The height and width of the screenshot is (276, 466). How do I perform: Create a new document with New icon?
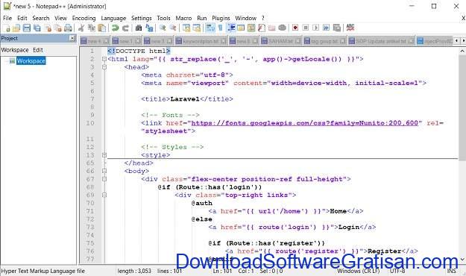(7, 28)
